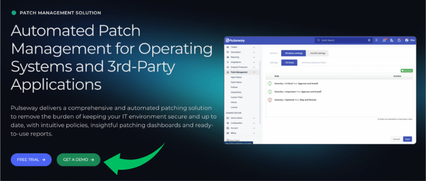The height and width of the screenshot is (181, 426).
Task: Open the notifications bell icon
Action: (384, 40)
